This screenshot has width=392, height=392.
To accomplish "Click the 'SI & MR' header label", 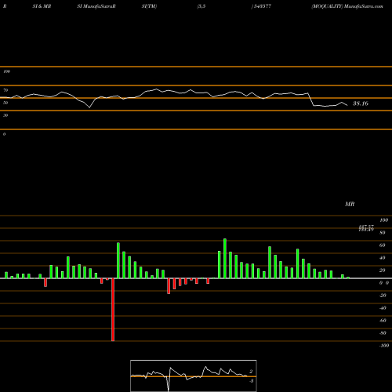I will (42, 6).
